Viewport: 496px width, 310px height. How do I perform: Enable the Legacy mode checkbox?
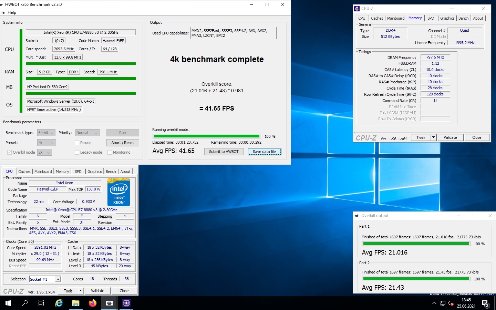[x=77, y=152]
